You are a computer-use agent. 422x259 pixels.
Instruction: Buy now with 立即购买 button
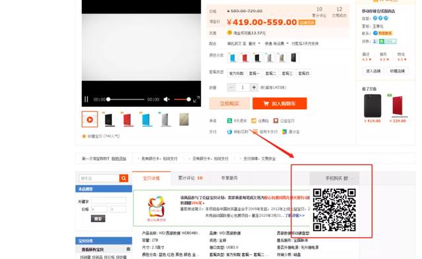229,103
